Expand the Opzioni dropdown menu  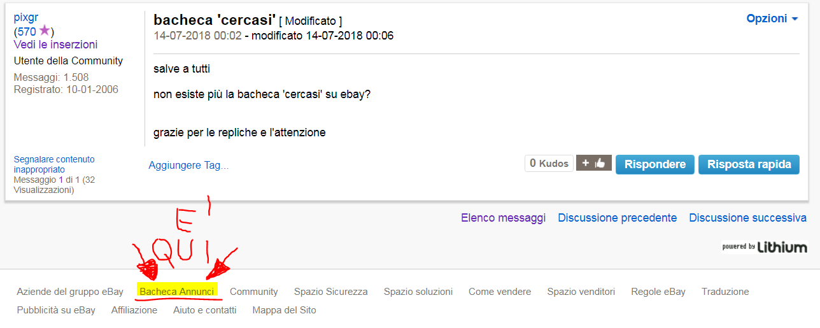tap(772, 18)
